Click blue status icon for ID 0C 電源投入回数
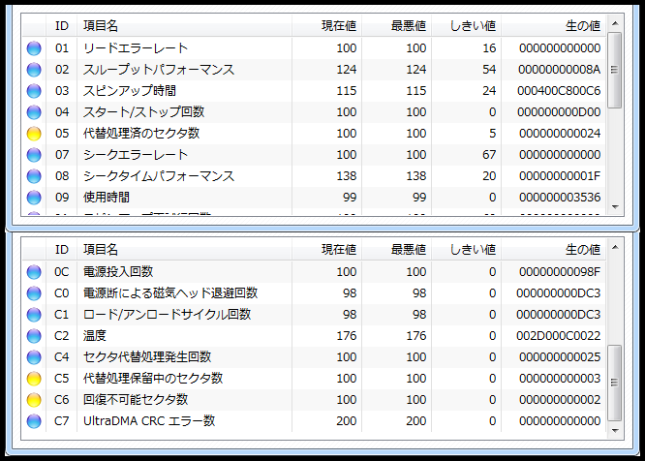 34,272
